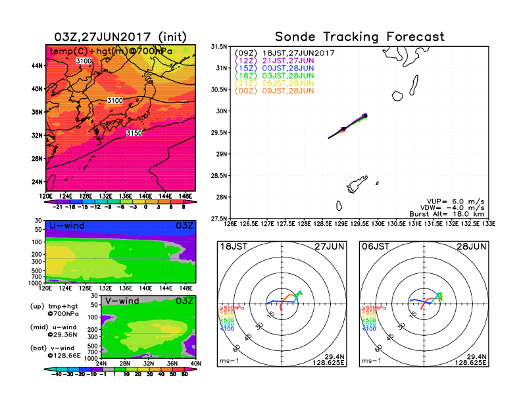Click the "60" value on wind color bar
Viewport: 521px width, 403px height.
(185, 374)
